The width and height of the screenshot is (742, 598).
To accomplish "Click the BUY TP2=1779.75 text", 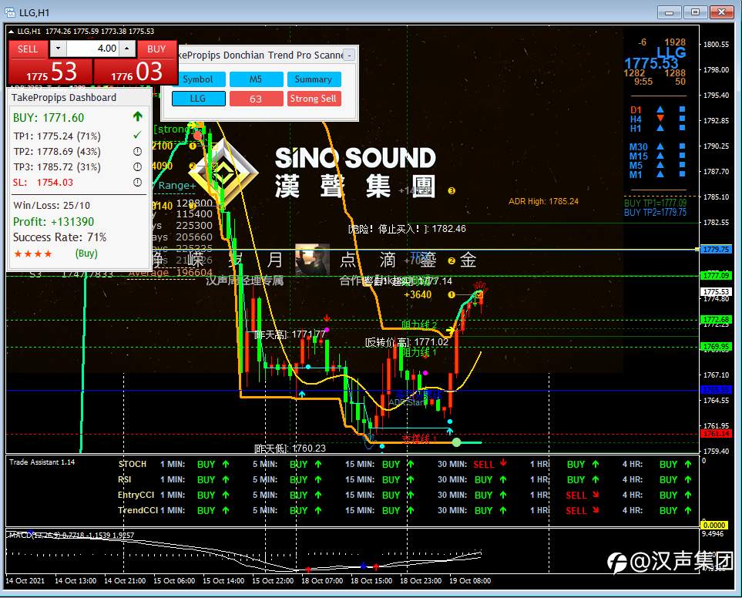I will [x=655, y=213].
